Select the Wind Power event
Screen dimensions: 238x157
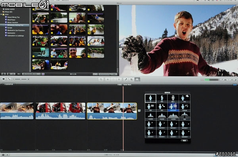(12, 20)
